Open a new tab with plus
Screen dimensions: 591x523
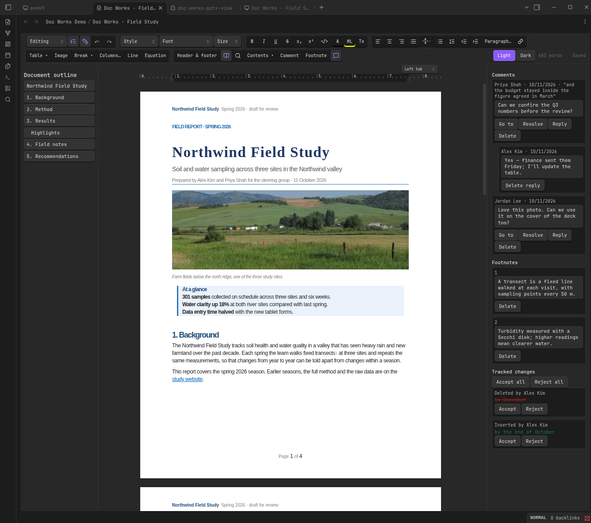[x=322, y=8]
